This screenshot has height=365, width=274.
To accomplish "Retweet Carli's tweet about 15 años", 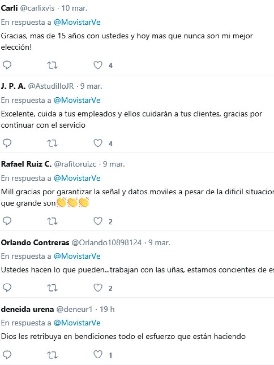I will (x=52, y=65).
